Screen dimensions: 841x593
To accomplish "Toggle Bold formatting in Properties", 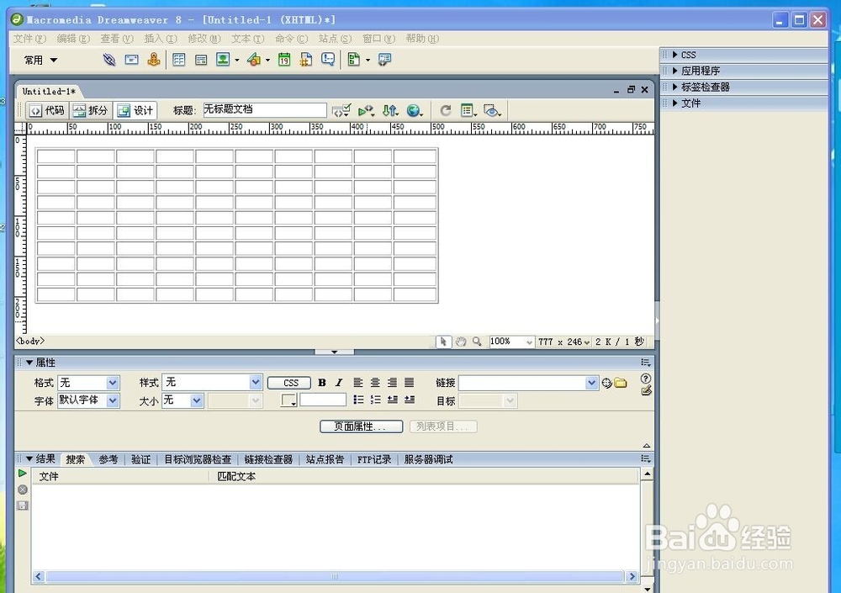I will 322,383.
